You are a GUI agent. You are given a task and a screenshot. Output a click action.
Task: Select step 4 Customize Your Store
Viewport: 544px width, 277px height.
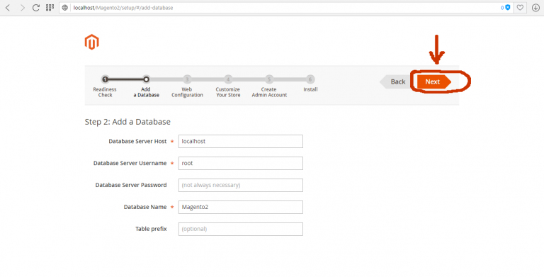point(228,86)
